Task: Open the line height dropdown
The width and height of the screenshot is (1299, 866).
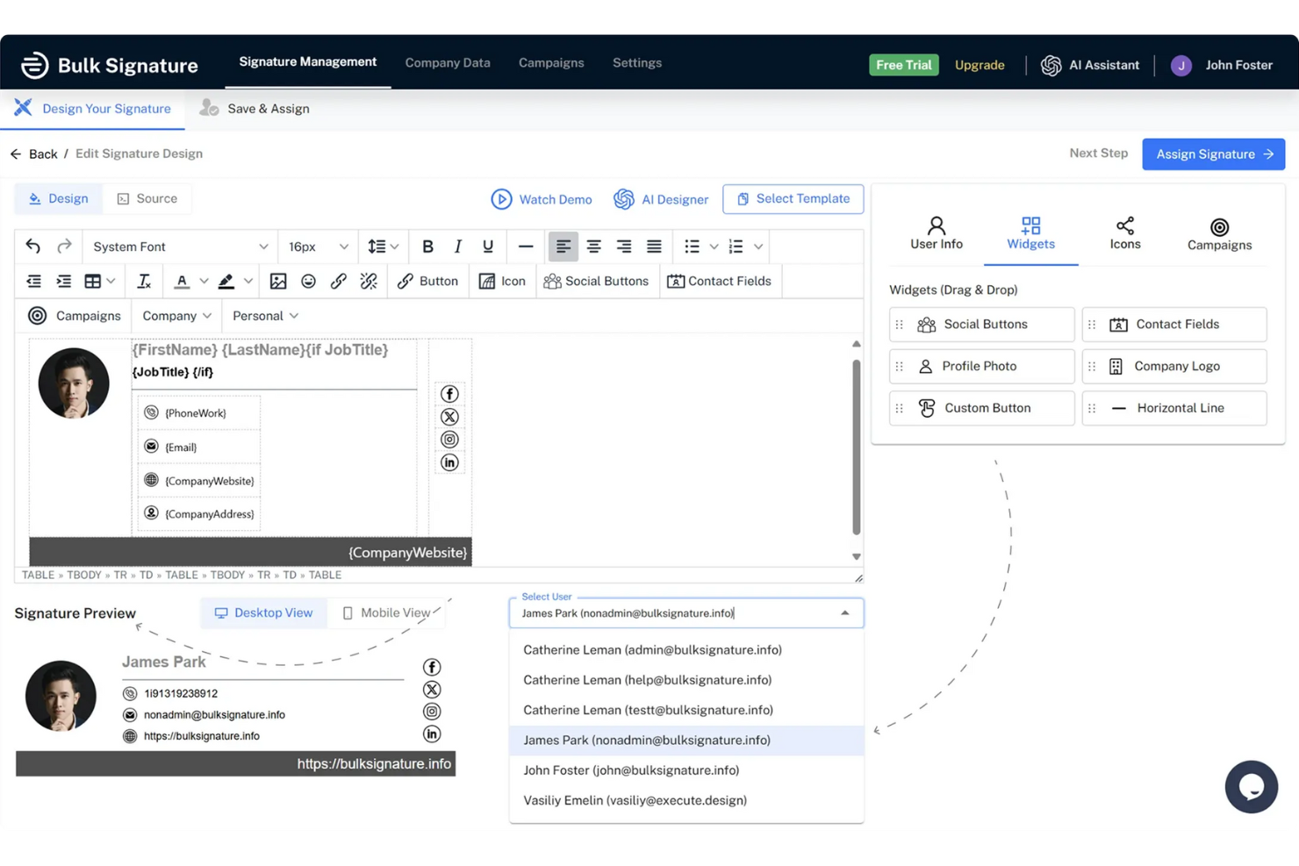Action: point(384,247)
